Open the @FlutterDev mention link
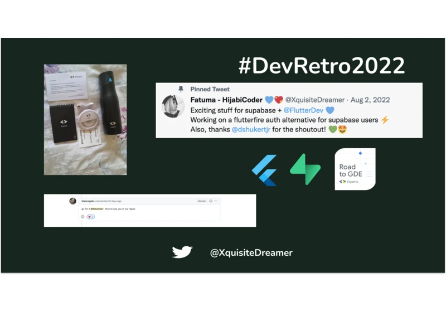 pos(303,110)
